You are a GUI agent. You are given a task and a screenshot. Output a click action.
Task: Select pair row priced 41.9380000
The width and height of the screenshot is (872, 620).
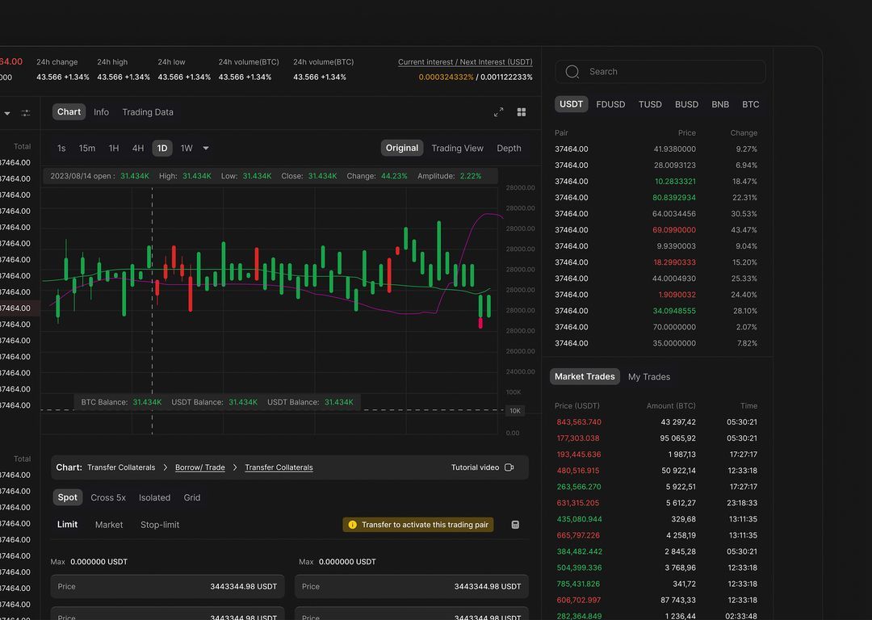coord(656,149)
